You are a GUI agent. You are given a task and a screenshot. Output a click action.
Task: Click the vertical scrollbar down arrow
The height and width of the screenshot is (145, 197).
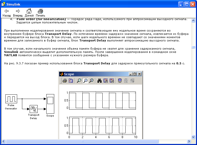[193, 137]
